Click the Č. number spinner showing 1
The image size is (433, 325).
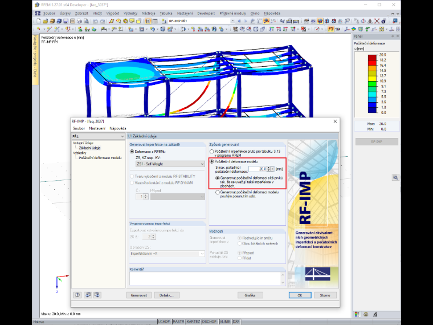tap(146, 197)
